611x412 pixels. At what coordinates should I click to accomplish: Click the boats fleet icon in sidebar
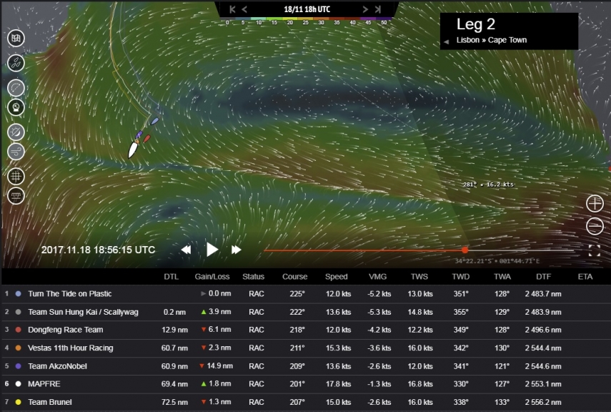pyautogui.click(x=16, y=63)
